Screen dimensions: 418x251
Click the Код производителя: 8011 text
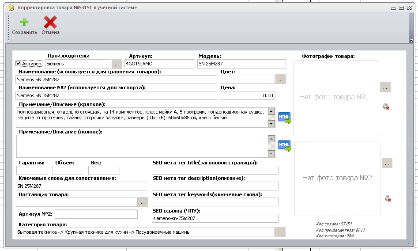click(x=340, y=230)
